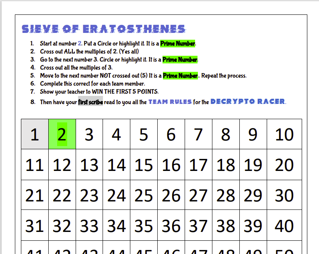
Task: Click on number 6 cell
Action: tap(171, 134)
